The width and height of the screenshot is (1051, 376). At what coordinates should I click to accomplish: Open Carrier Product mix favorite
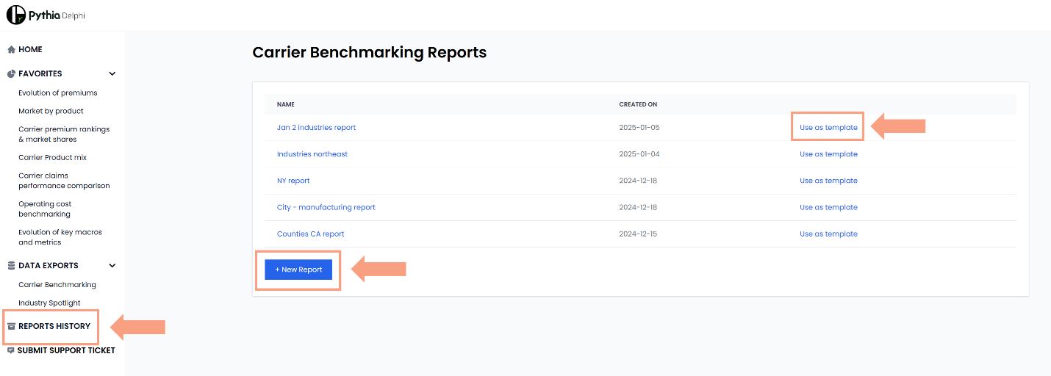[53, 158]
